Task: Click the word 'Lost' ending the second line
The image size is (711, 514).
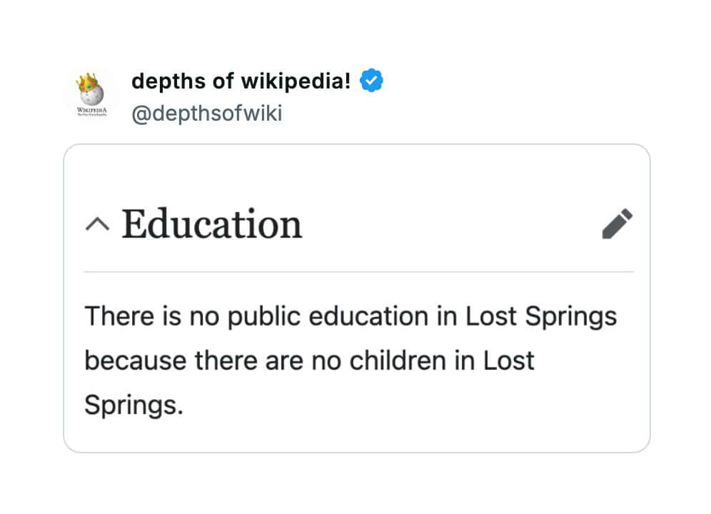Action: coord(509,361)
